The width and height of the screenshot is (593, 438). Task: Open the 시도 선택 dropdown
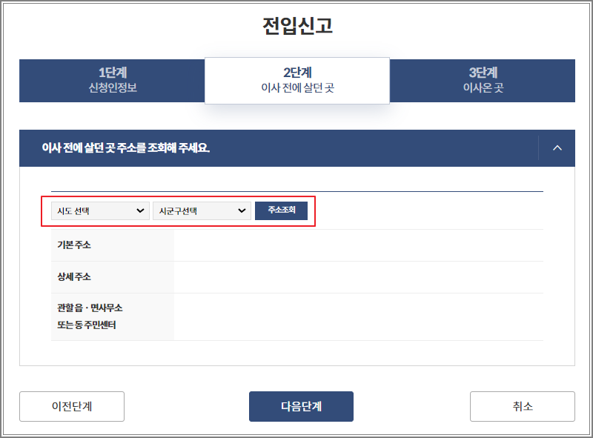point(99,210)
